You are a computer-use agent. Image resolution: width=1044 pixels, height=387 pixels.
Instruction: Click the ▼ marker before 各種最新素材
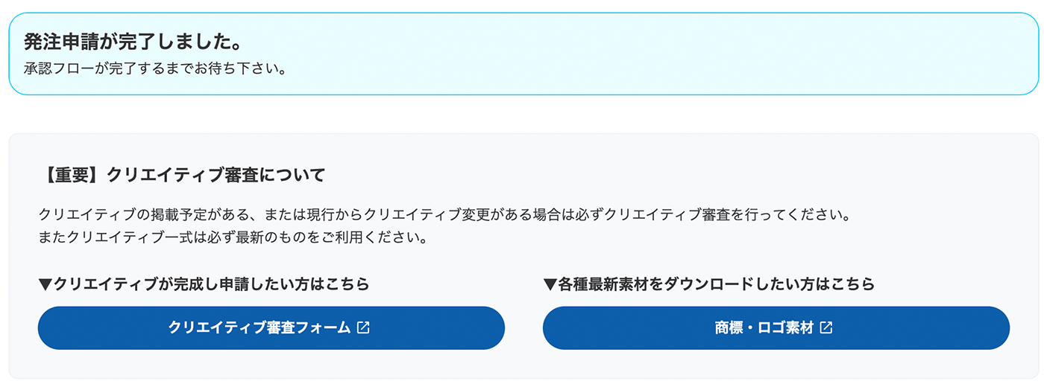[550, 284]
